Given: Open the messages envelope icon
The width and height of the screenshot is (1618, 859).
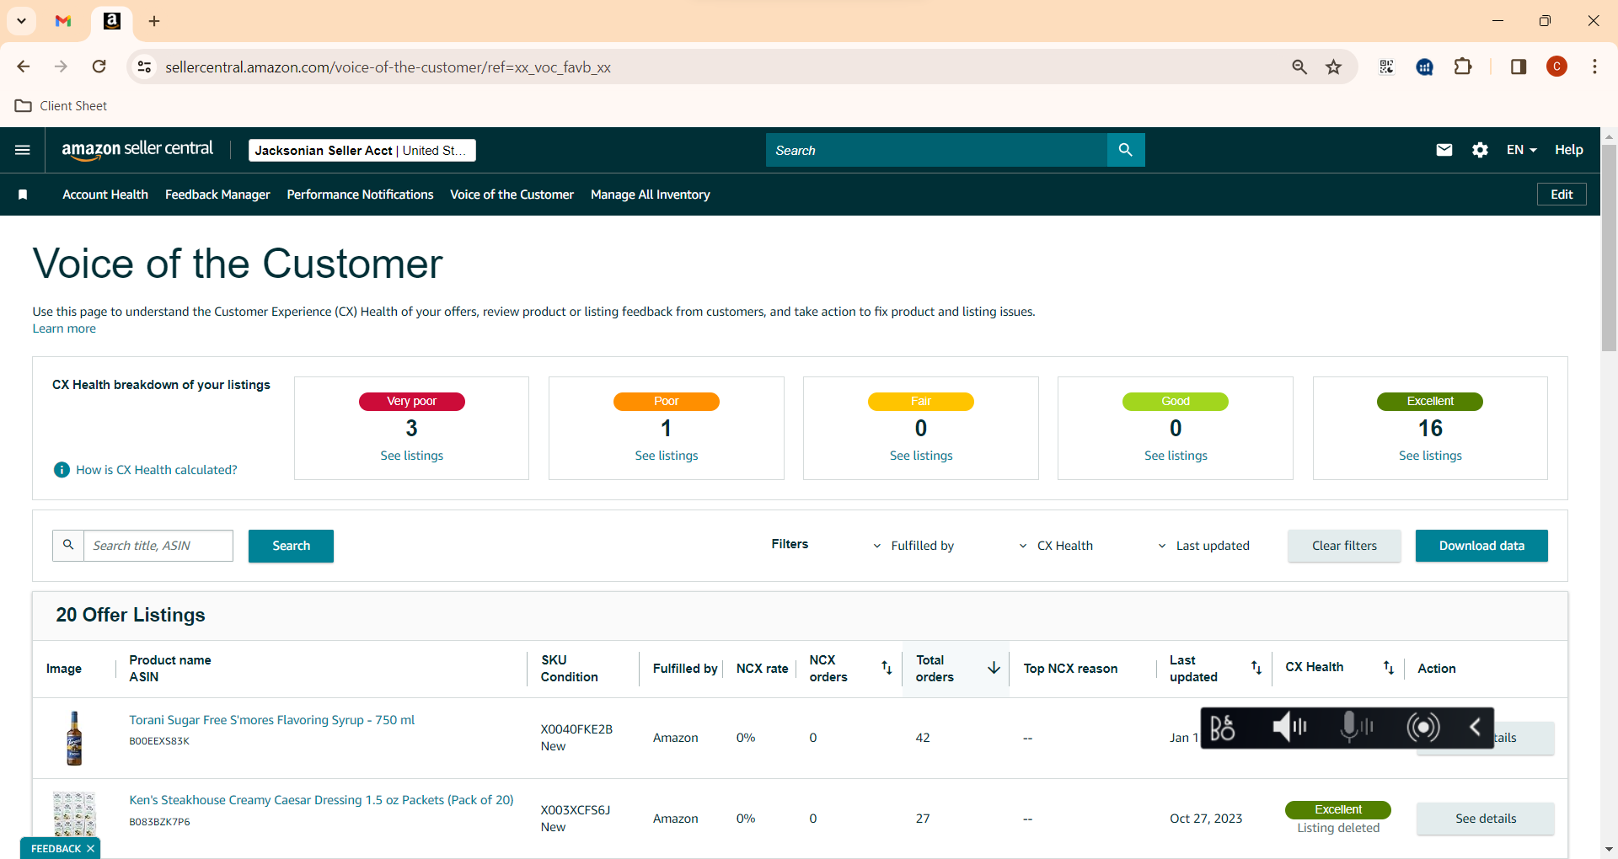Looking at the screenshot, I should pyautogui.click(x=1444, y=150).
